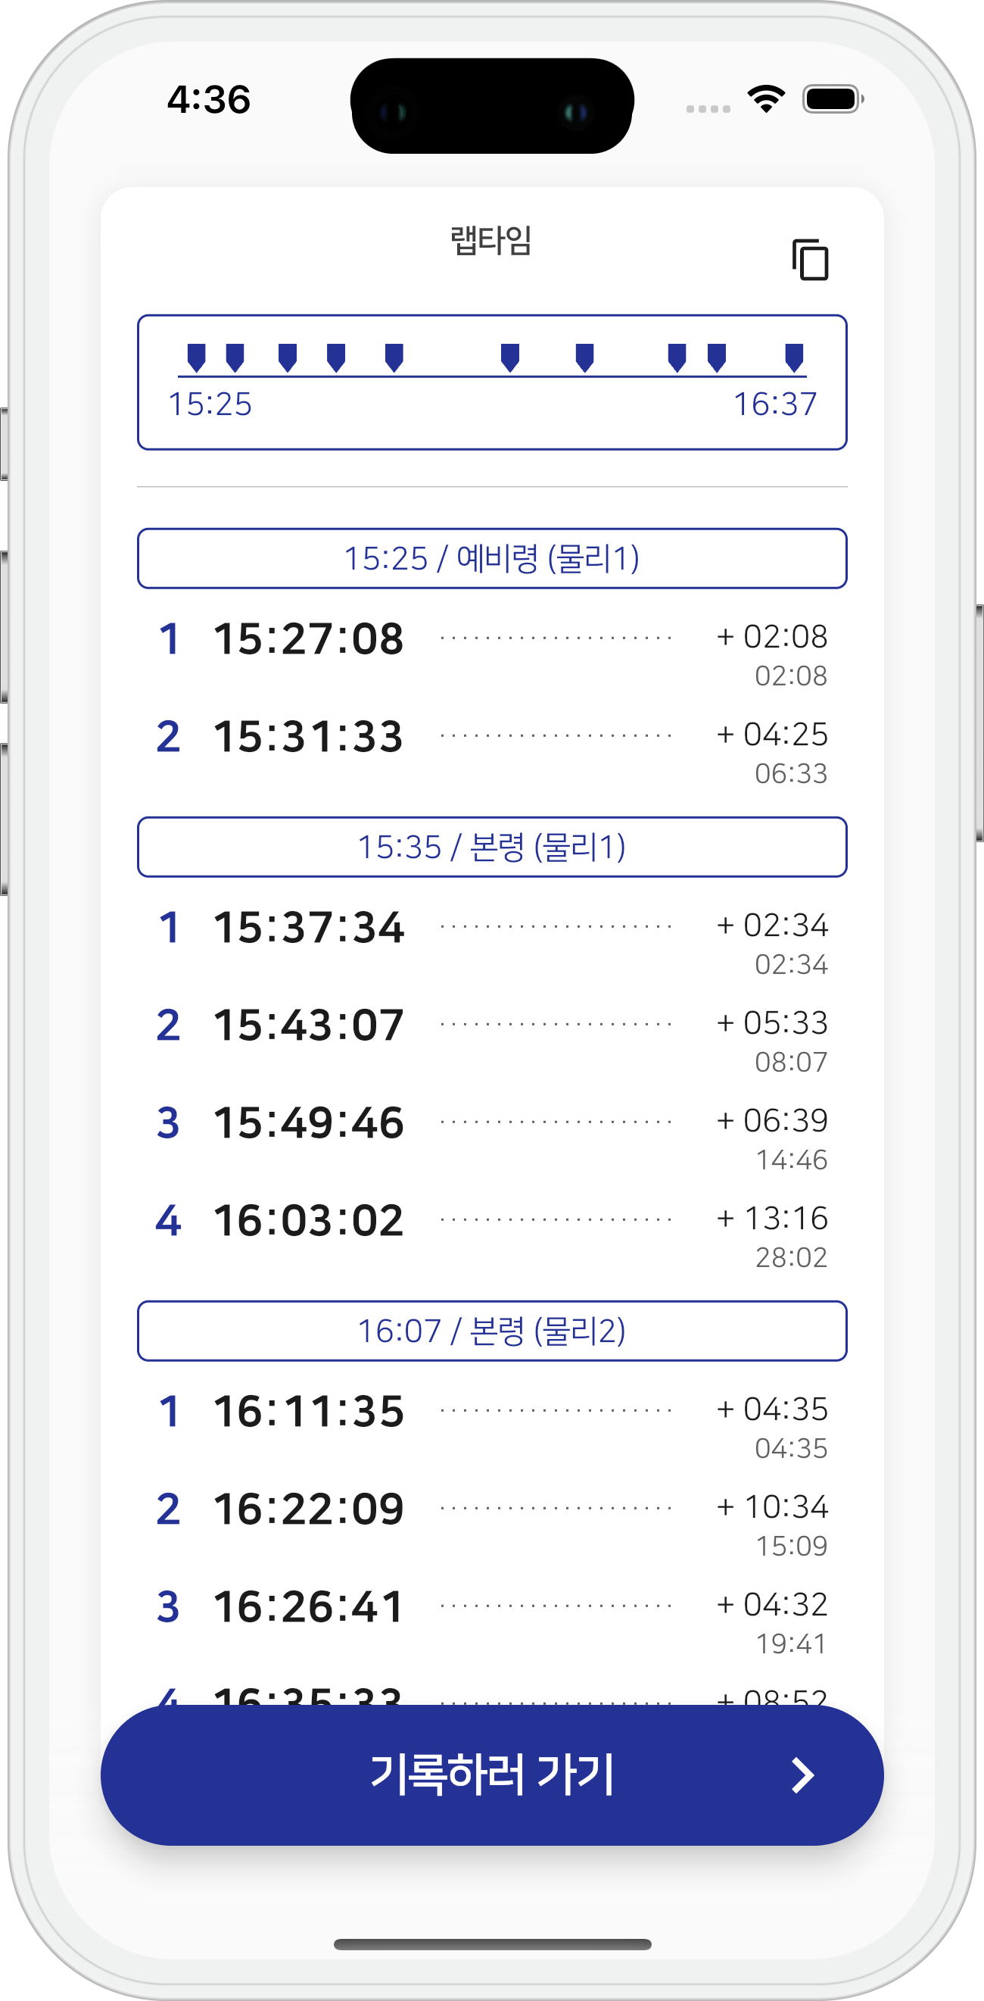Screen dimensions: 984x2001
Task: Select the fifth marker on the timeline
Action: tap(394, 357)
